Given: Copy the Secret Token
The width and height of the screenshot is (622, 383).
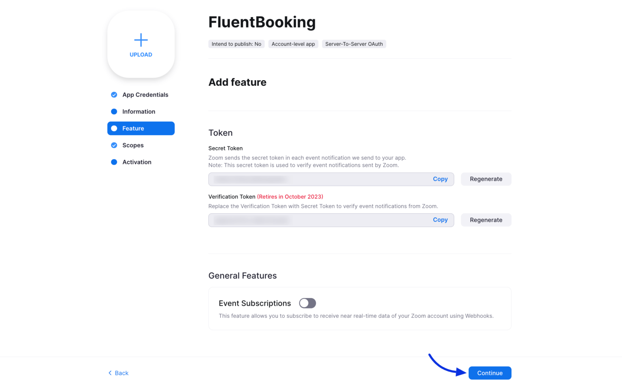Looking at the screenshot, I should click(x=440, y=179).
